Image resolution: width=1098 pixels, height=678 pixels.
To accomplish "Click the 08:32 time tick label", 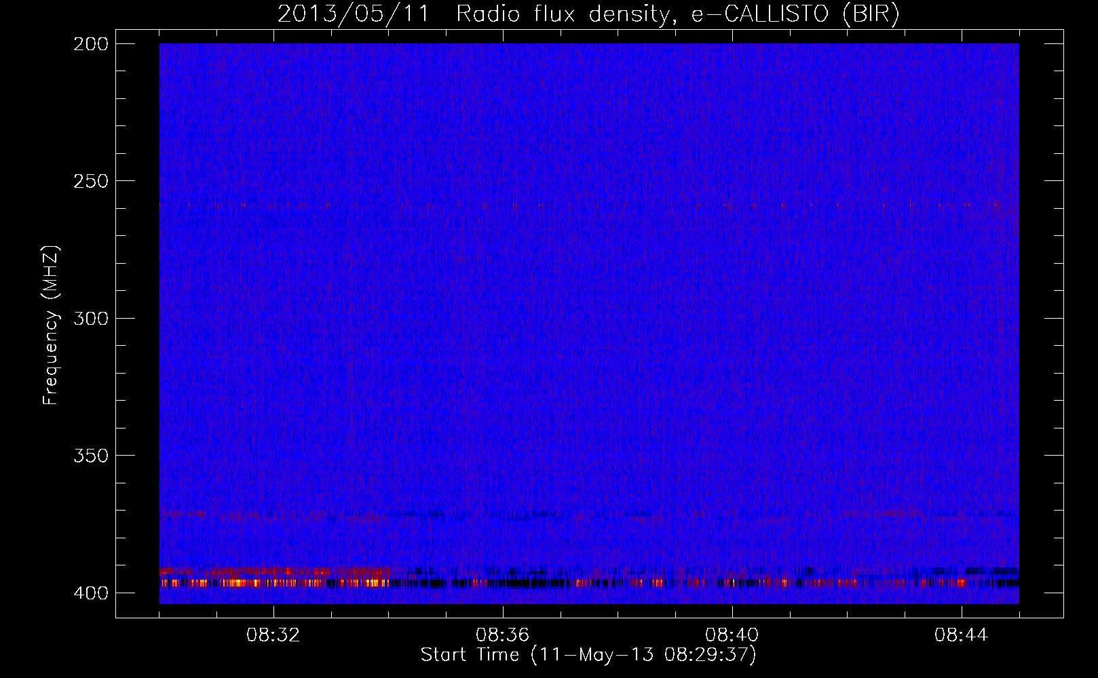I will [273, 635].
